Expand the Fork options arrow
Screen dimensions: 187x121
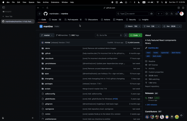click(x=159, y=26)
